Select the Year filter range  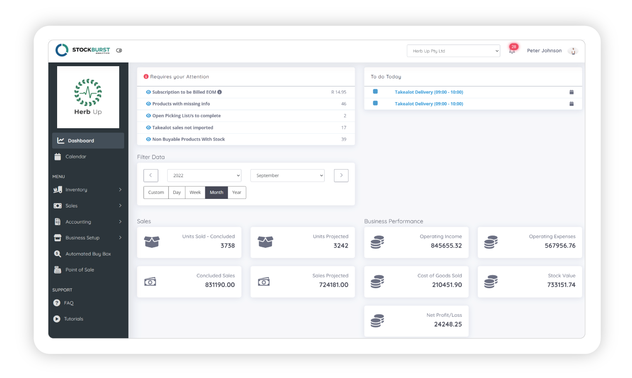click(237, 192)
